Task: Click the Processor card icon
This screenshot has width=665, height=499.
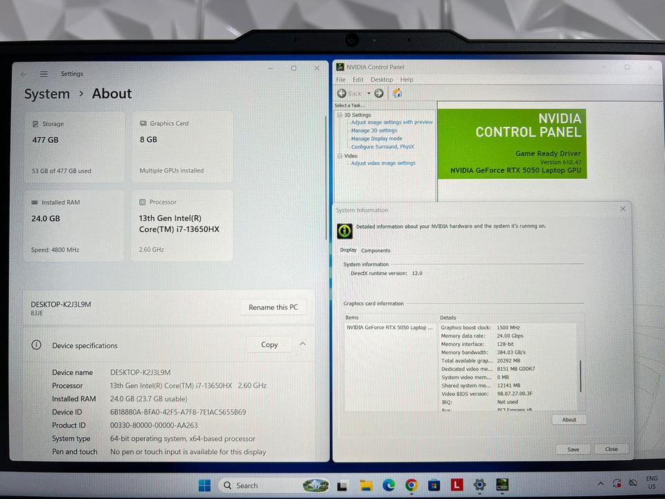Action: (142, 202)
